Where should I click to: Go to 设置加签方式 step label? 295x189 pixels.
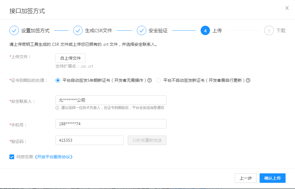[x=35, y=31]
